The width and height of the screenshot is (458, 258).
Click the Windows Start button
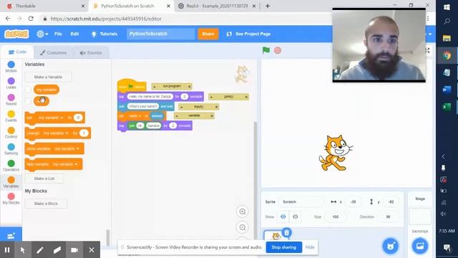pyautogui.click(x=447, y=7)
